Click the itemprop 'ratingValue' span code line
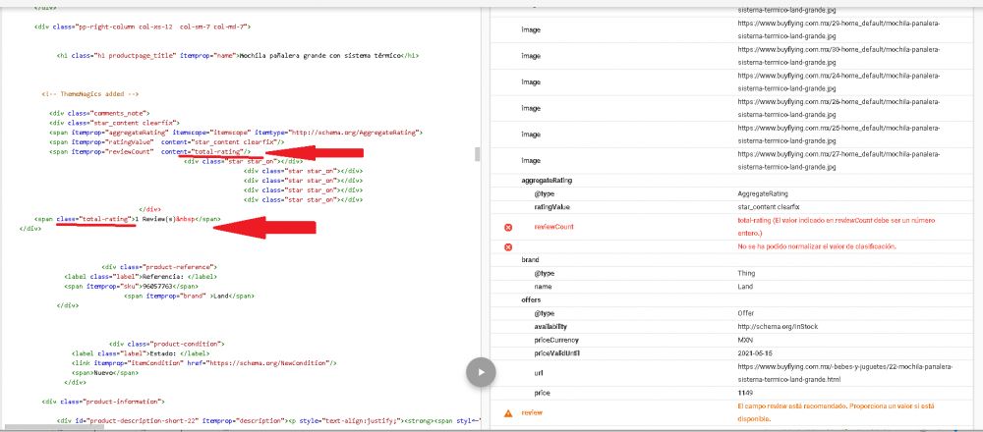The width and height of the screenshot is (983, 432). pyautogui.click(x=168, y=142)
